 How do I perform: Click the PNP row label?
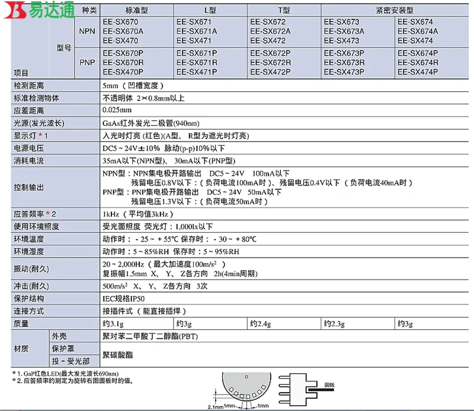pos(87,62)
